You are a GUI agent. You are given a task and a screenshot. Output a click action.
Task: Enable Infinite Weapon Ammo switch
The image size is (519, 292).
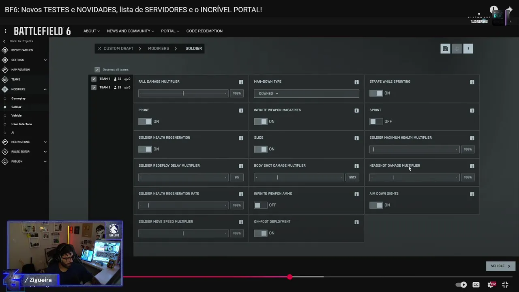pyautogui.click(x=260, y=205)
